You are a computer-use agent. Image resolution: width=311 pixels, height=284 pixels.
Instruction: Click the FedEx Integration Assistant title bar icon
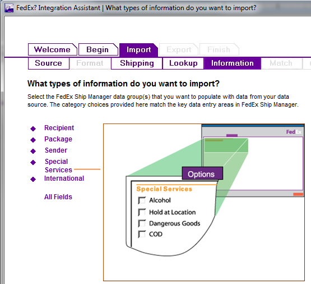pos(9,8)
